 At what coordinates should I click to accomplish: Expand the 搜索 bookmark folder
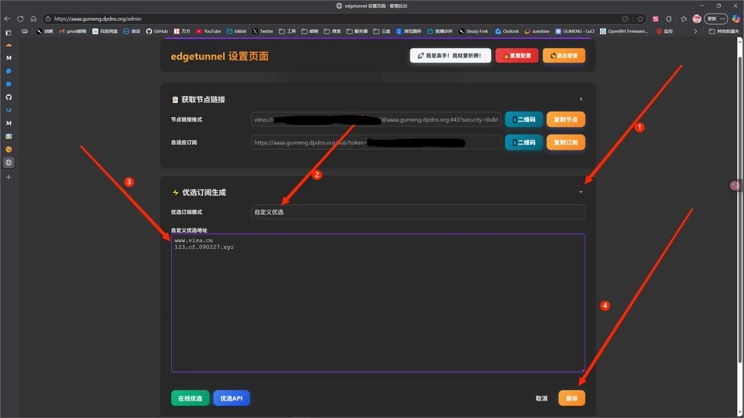tap(332, 31)
